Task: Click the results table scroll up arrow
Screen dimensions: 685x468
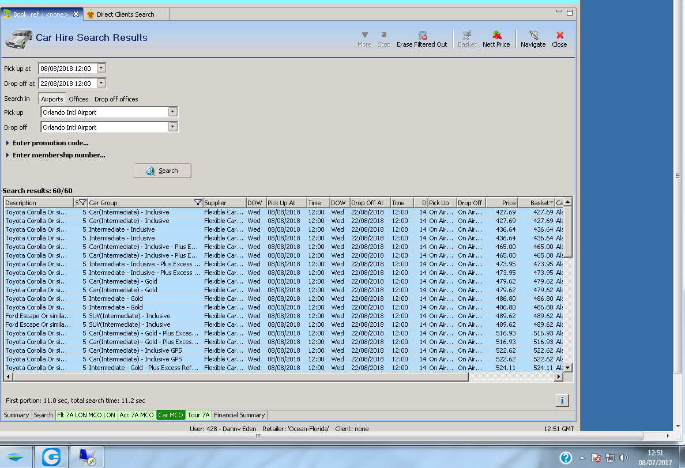Action: [568, 202]
